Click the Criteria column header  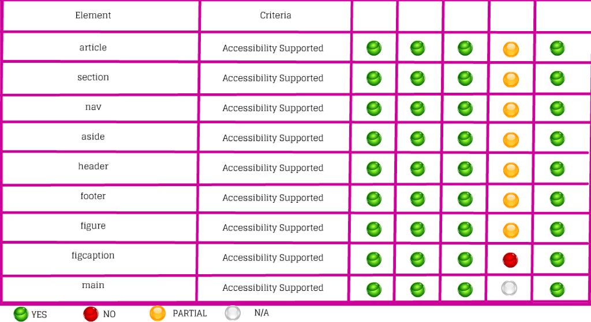pyautogui.click(x=275, y=16)
